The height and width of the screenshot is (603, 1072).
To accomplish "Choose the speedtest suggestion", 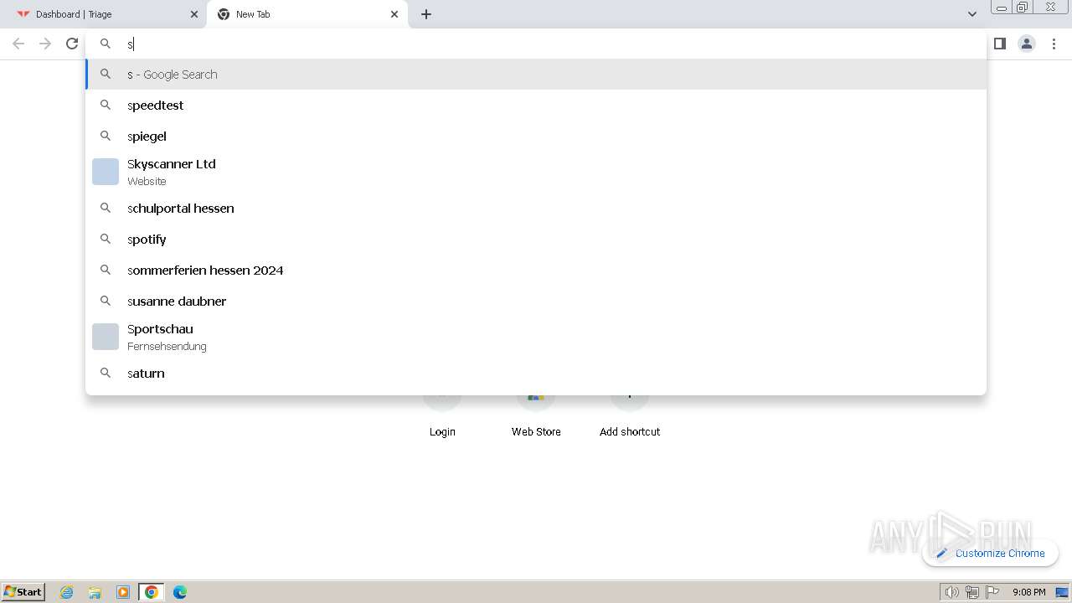I will 536,105.
